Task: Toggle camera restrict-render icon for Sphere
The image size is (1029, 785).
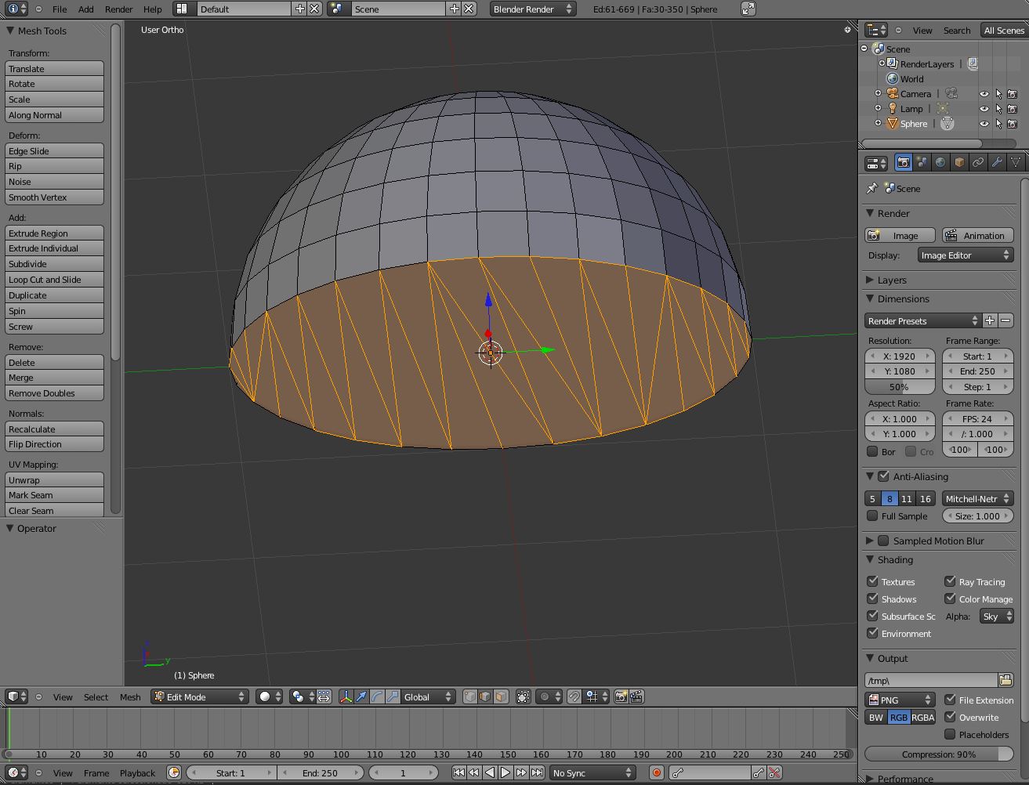Action: point(1012,124)
